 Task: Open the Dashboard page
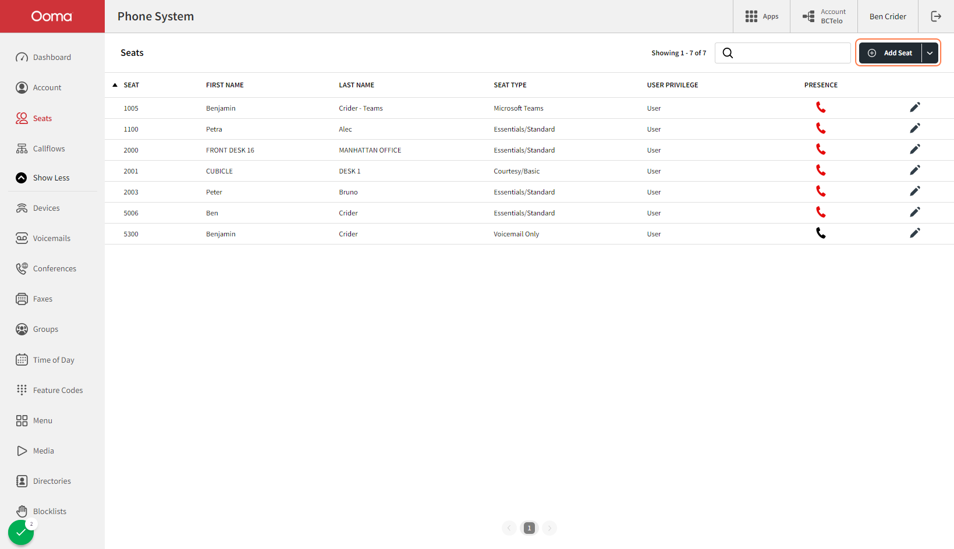tap(44, 57)
